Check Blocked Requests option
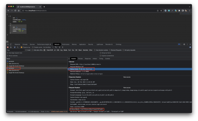The height and width of the screenshot is (121, 198). click(110, 50)
